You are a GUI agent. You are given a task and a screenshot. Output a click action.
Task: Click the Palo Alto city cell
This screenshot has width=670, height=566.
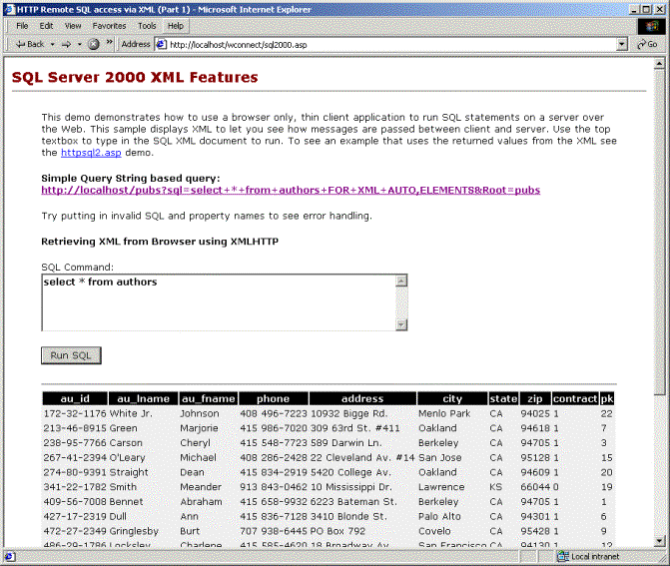coord(439,516)
